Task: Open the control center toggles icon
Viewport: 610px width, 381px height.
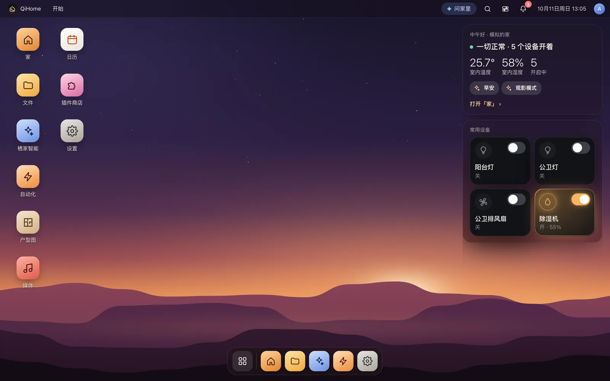Action: pos(505,9)
